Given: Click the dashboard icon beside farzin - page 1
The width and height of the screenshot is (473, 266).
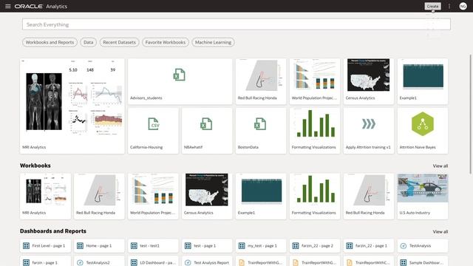Looking at the screenshot, I should tap(27, 263).
